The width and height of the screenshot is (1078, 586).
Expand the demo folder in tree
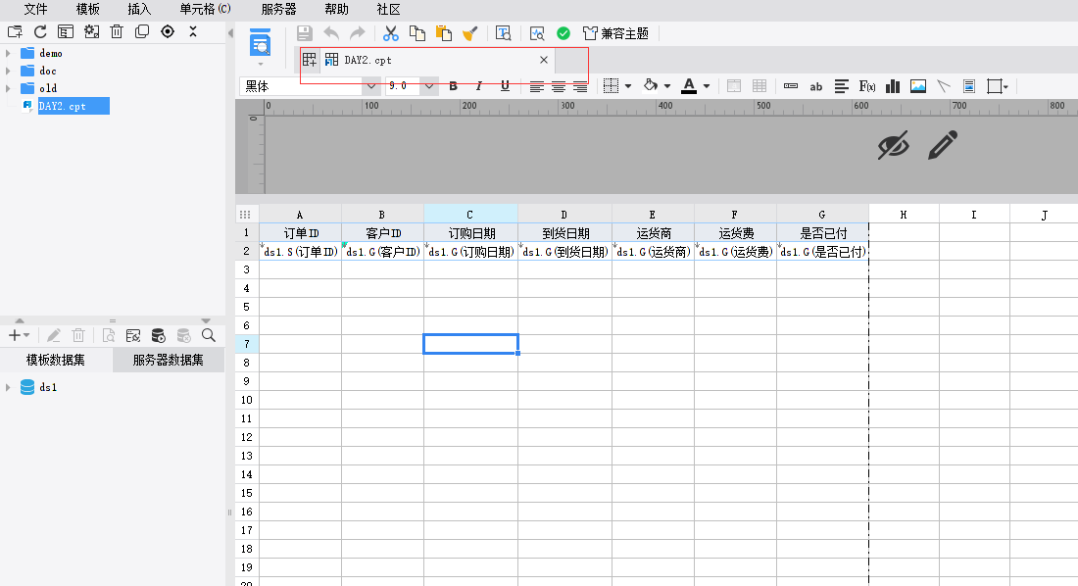click(9, 54)
